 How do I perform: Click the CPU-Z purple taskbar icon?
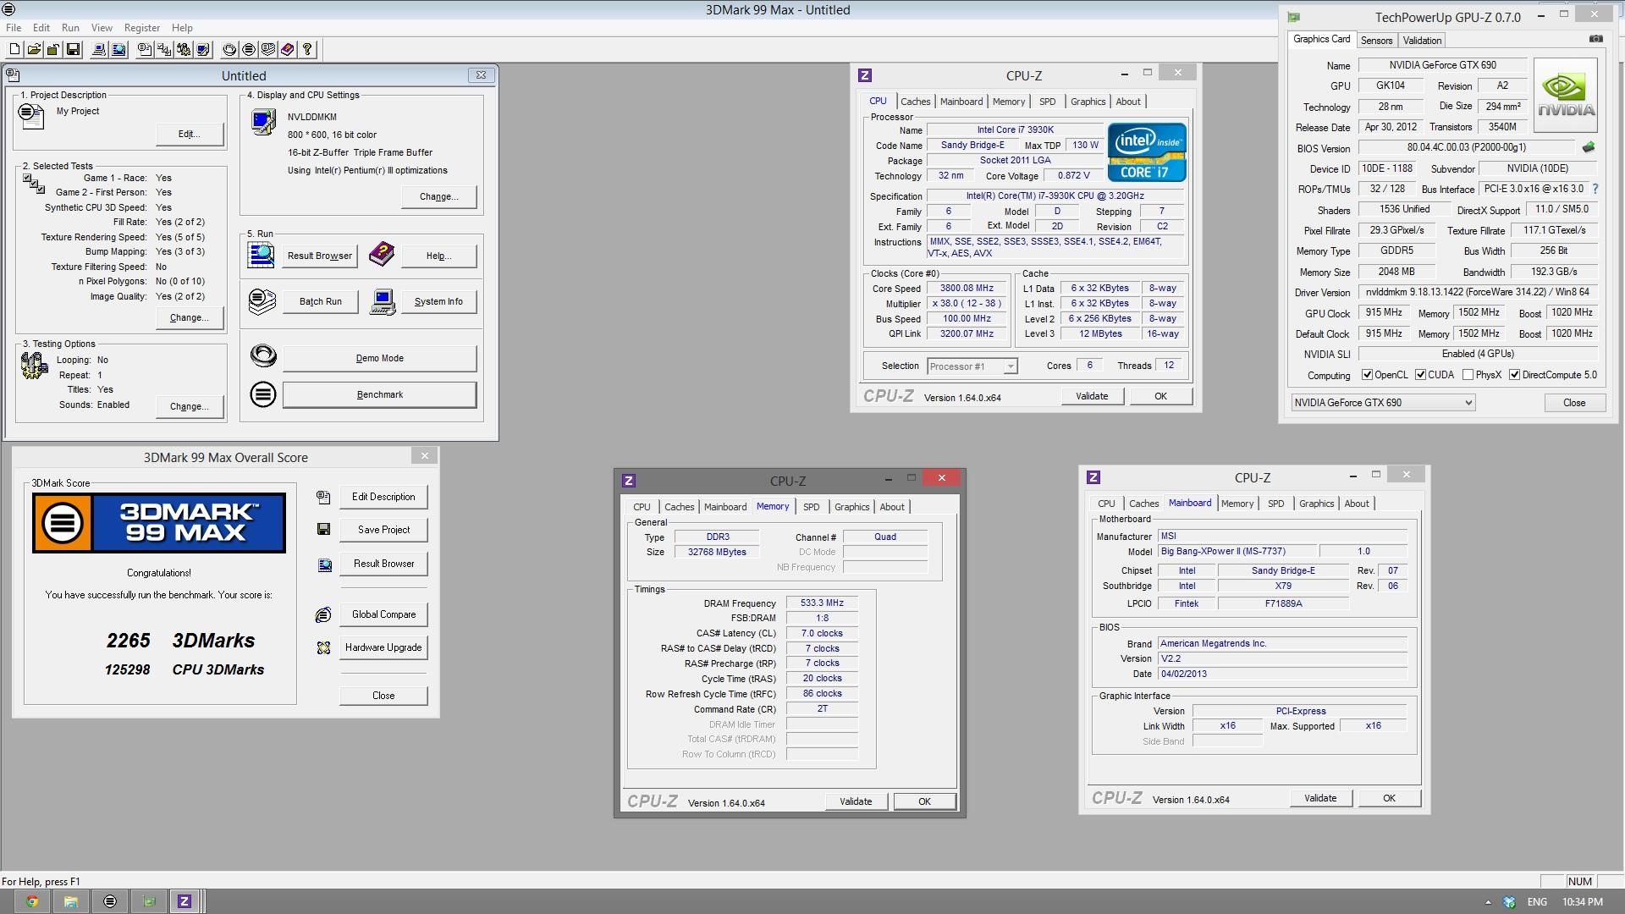click(185, 901)
